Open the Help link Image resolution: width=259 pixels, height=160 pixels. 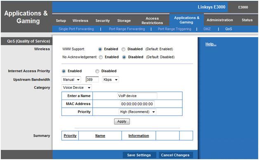211,44
